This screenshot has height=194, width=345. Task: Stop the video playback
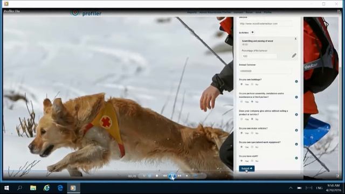pyautogui.click(x=157, y=176)
